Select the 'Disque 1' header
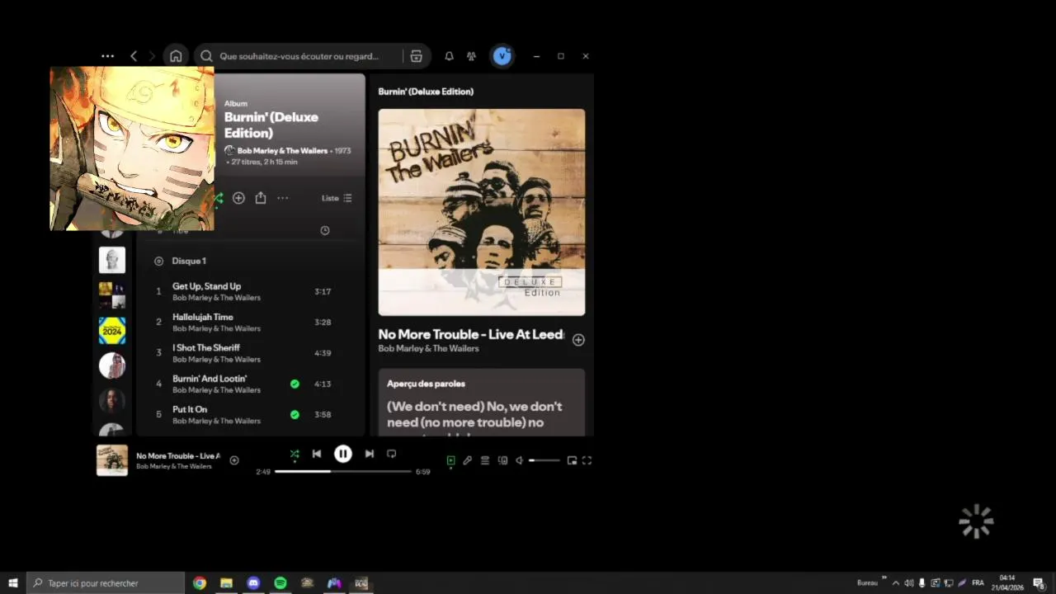The image size is (1056, 594). point(189,261)
